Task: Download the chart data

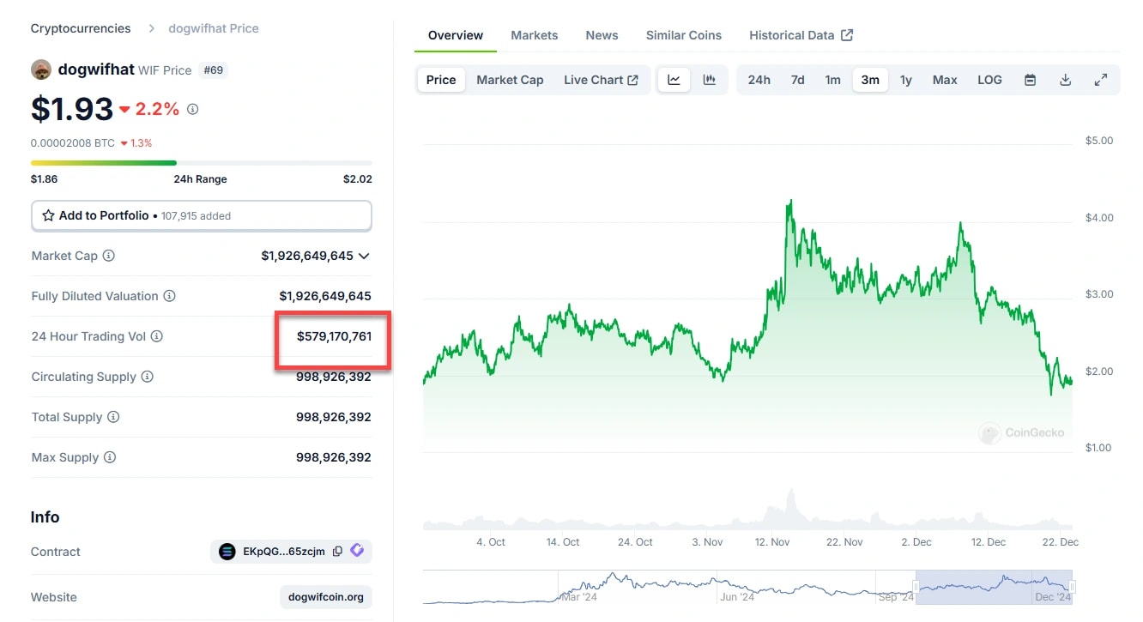Action: click(1065, 80)
